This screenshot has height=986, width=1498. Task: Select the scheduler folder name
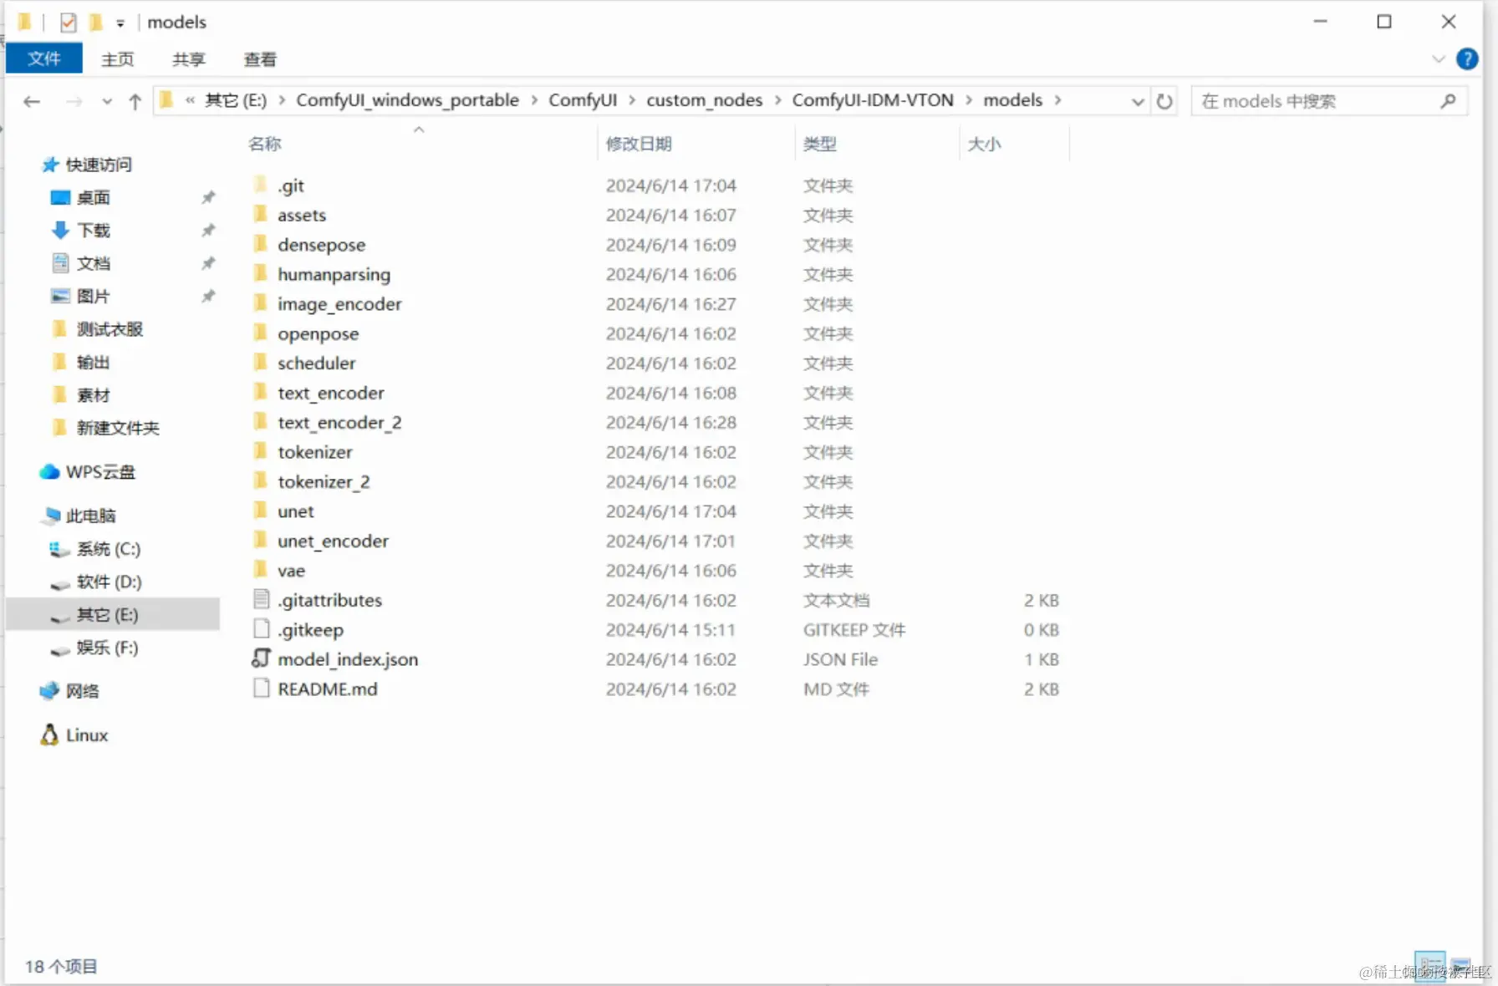coord(316,363)
